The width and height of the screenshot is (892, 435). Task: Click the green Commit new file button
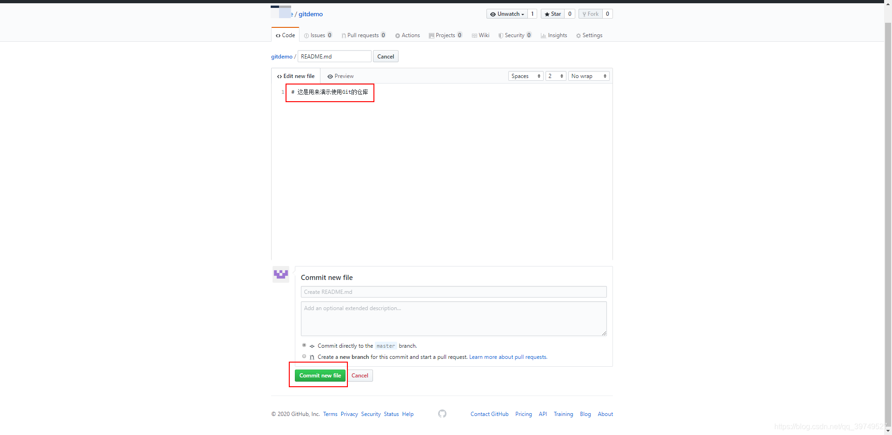click(x=320, y=376)
